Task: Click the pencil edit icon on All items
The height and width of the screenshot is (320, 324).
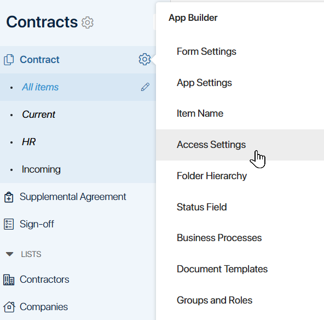Action: pos(145,87)
